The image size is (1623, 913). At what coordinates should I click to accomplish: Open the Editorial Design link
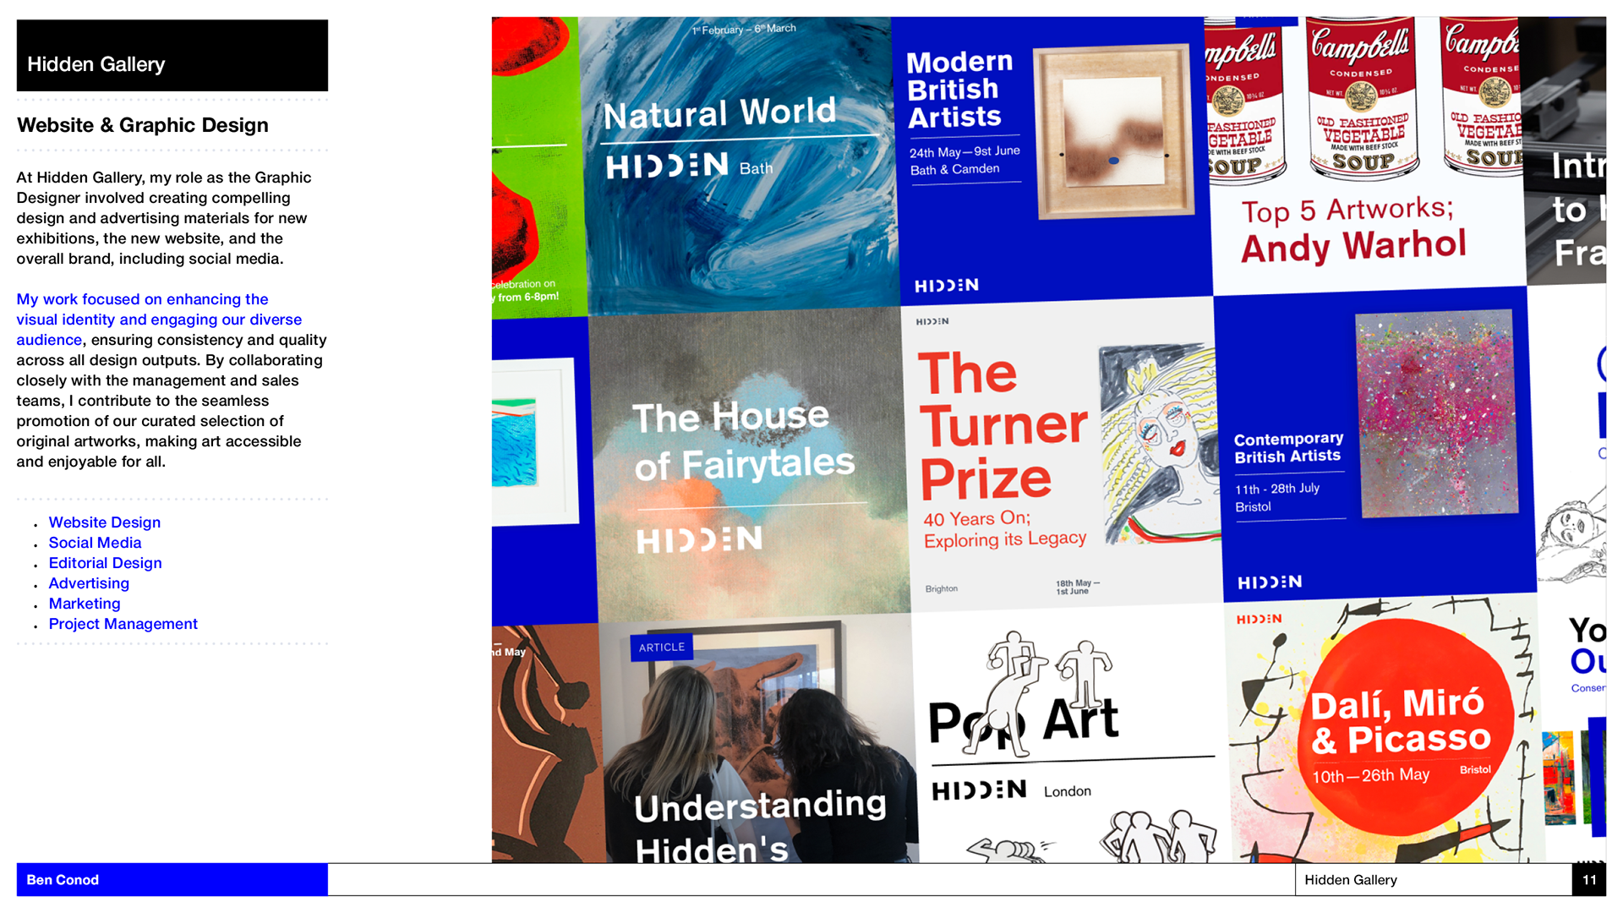pyautogui.click(x=105, y=563)
